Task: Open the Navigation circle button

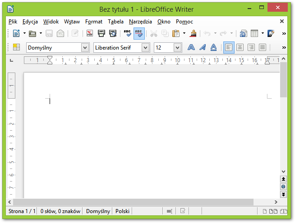Action: [283, 187]
